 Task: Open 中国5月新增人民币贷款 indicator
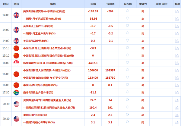click(x=47, y=70)
